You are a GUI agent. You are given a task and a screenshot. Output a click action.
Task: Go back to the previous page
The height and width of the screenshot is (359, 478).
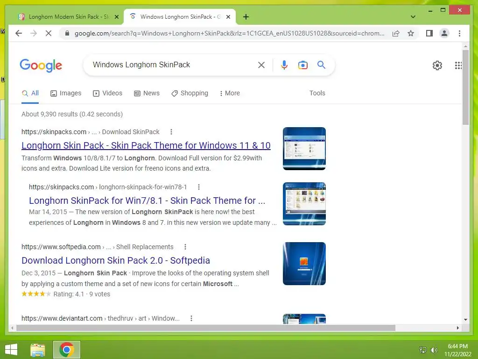19,33
